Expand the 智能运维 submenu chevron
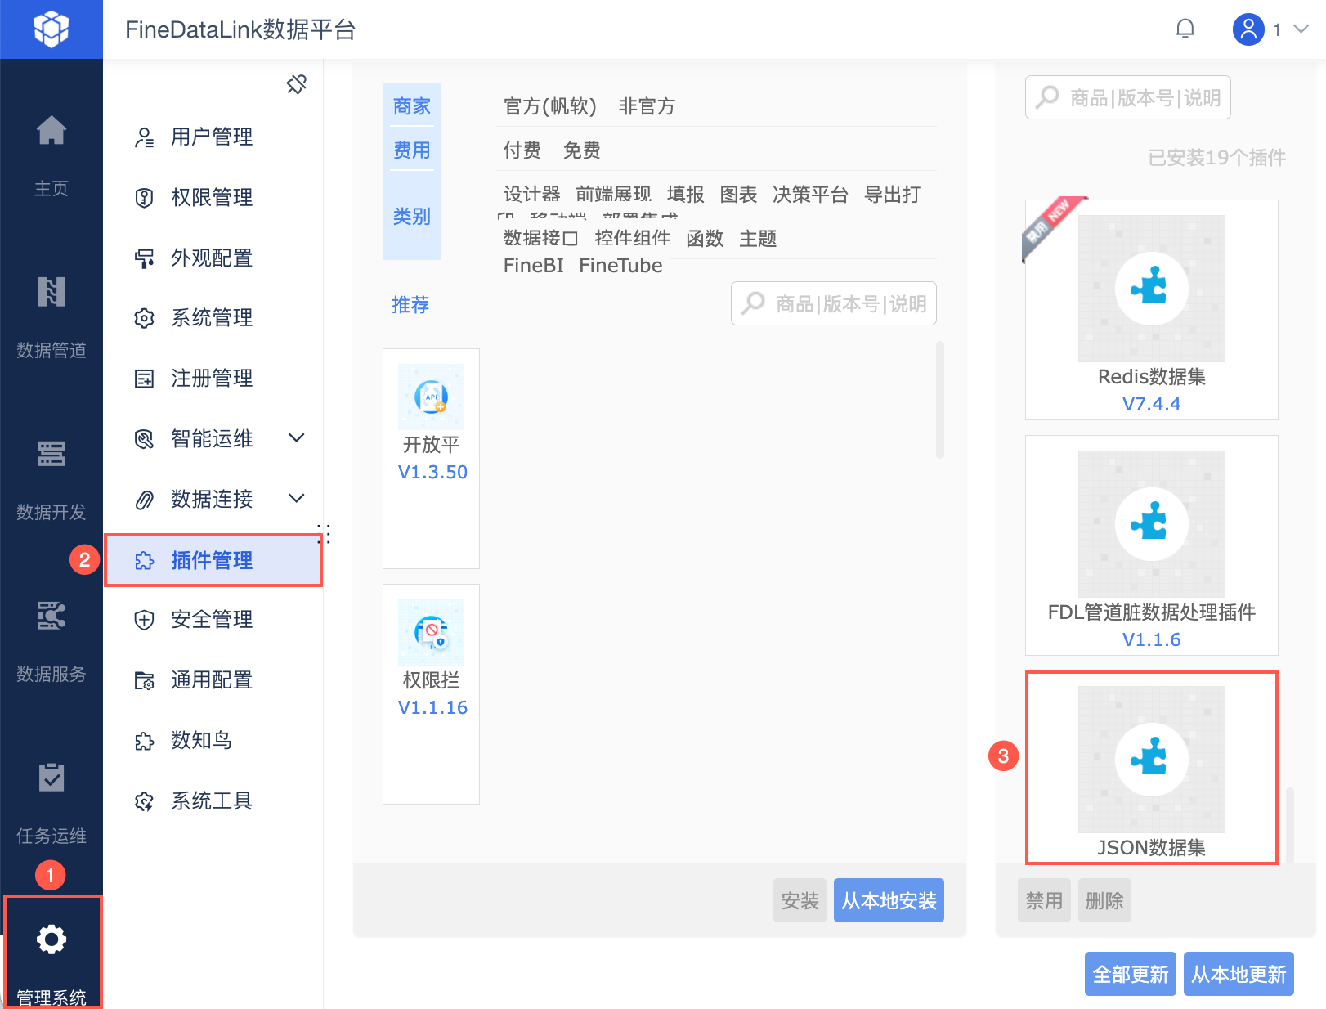 [297, 438]
